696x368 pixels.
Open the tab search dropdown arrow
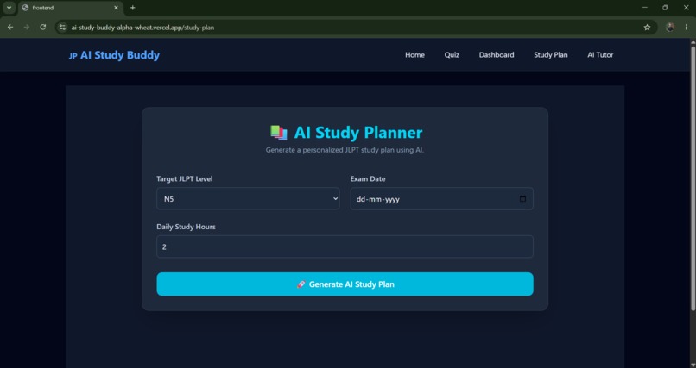9,8
